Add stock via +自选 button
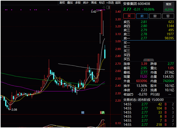177x128 pixels. 110,3
